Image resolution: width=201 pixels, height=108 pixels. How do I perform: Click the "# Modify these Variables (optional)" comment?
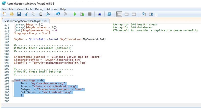[x=43, y=48]
